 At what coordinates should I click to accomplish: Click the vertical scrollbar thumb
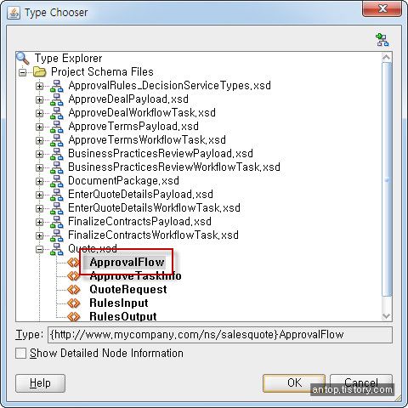click(x=387, y=179)
